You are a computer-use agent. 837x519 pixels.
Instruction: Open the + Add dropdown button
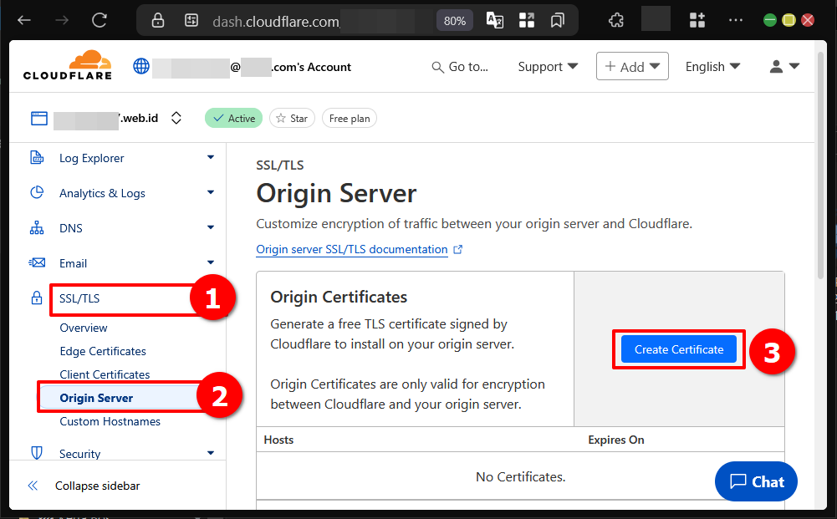pos(632,66)
